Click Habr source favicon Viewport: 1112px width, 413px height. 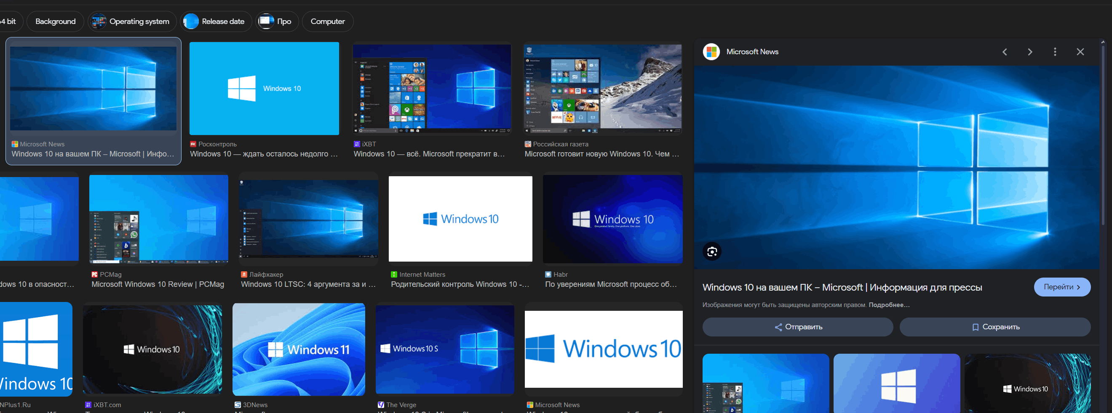548,275
